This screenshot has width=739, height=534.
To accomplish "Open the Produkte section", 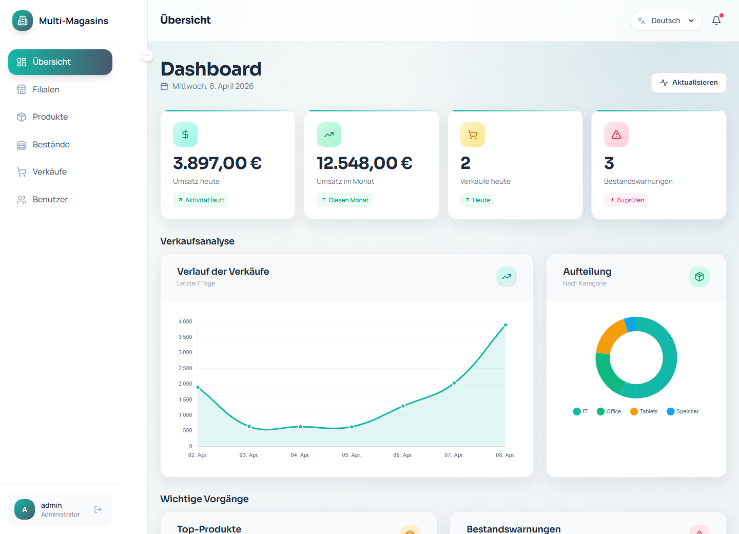I will coord(50,117).
